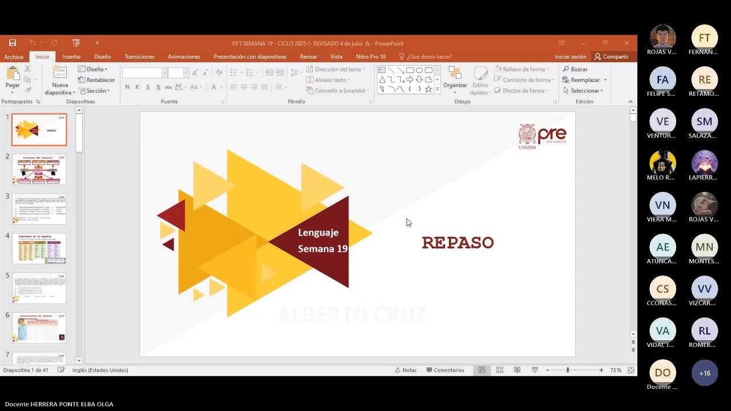Image resolution: width=731 pixels, height=411 pixels.
Task: Open the Vista tab
Action: point(336,57)
